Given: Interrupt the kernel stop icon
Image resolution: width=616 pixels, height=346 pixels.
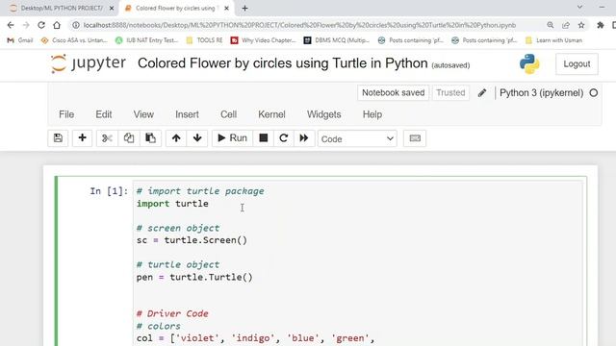Looking at the screenshot, I should 264,138.
